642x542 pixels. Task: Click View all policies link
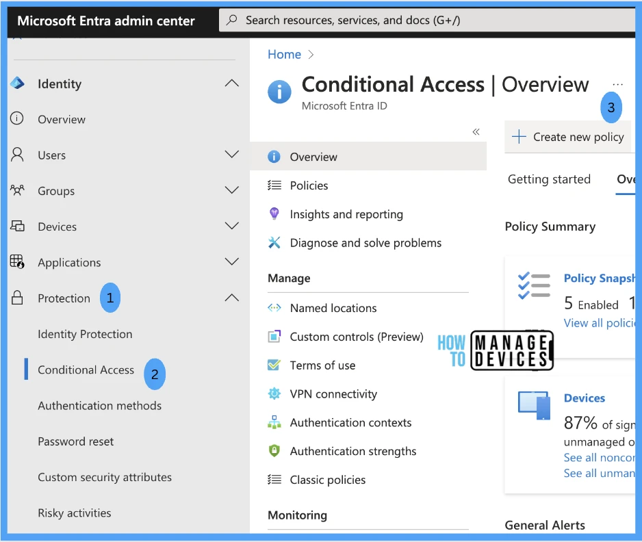point(600,323)
